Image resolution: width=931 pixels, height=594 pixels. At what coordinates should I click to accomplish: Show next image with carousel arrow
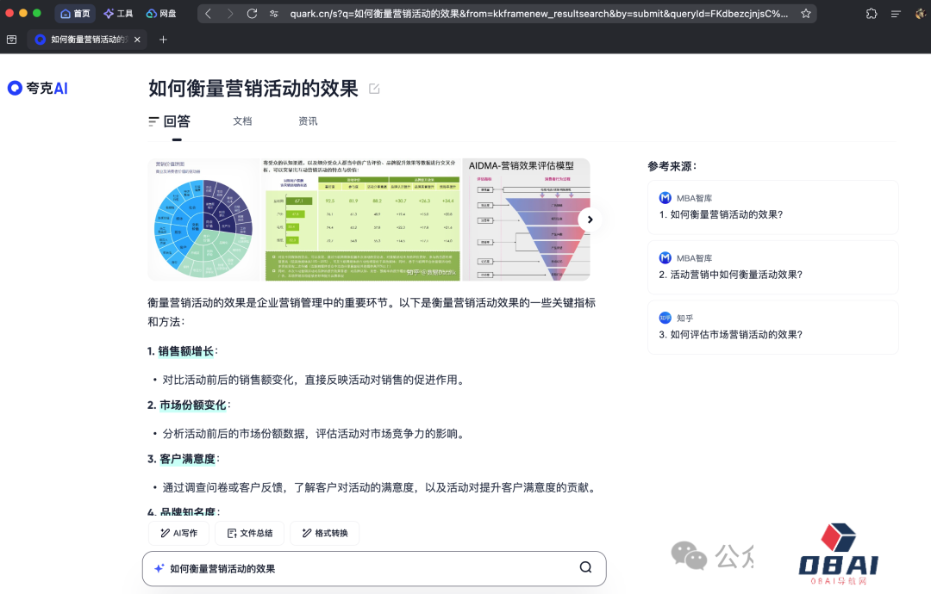(x=590, y=220)
